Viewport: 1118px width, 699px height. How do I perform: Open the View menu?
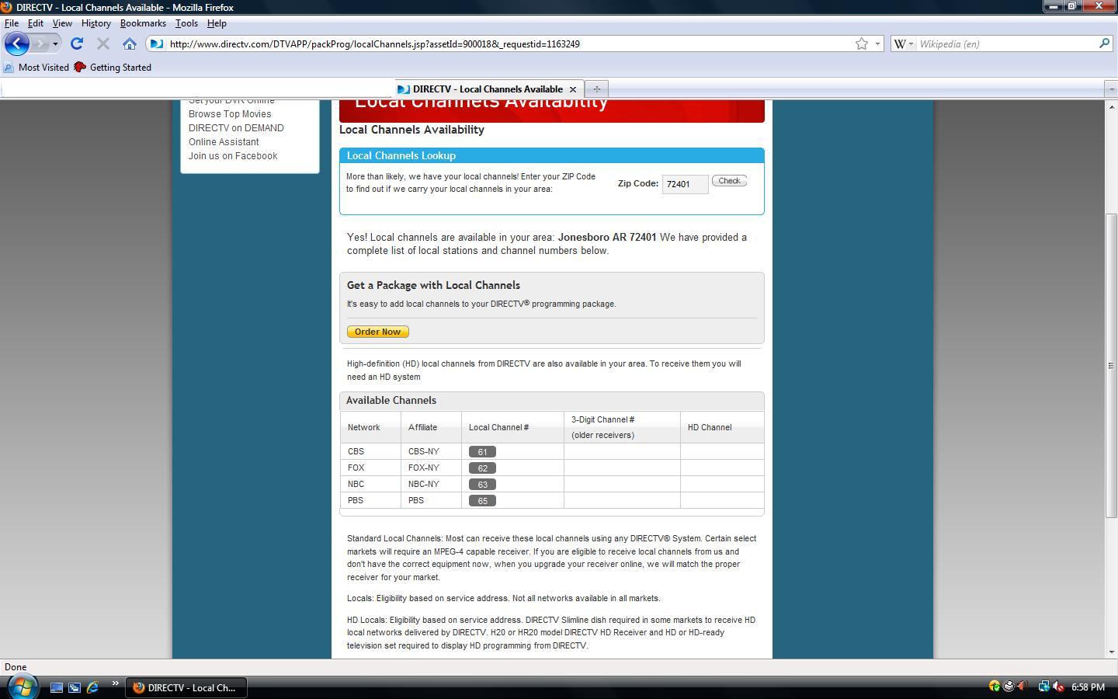62,23
